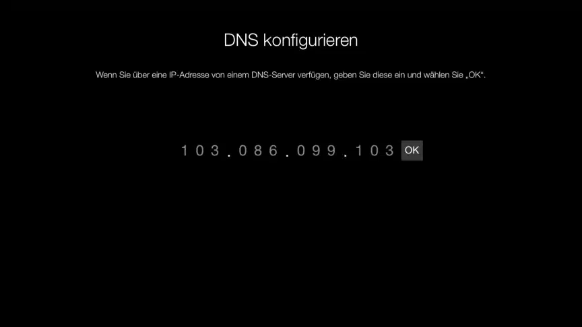582x327 pixels.
Task: Click the quoted "OK" in instruction text
Action: [474, 75]
